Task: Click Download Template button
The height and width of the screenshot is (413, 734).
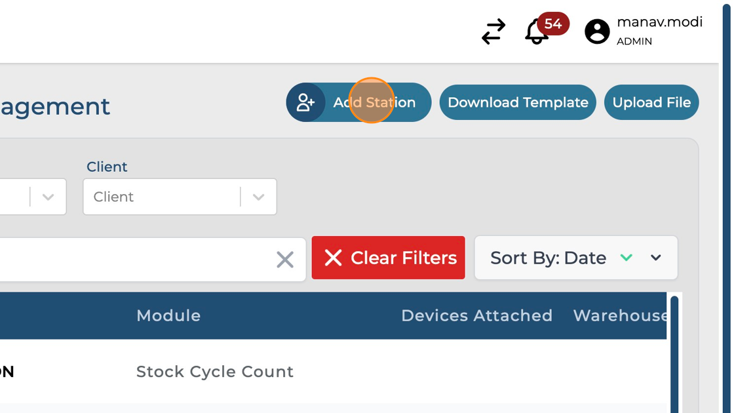Action: pos(518,102)
